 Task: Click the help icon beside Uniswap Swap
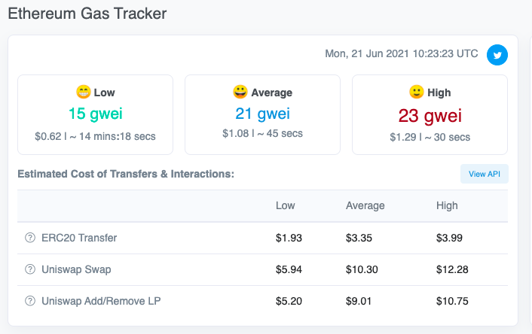tap(30, 269)
